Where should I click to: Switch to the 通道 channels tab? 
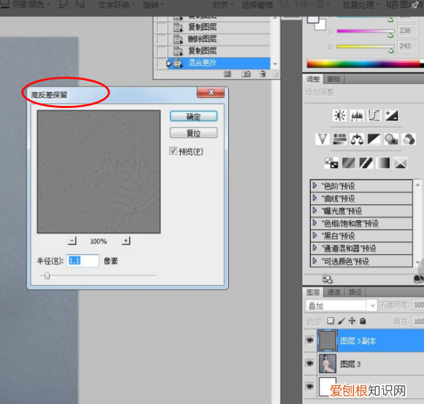tap(334, 292)
